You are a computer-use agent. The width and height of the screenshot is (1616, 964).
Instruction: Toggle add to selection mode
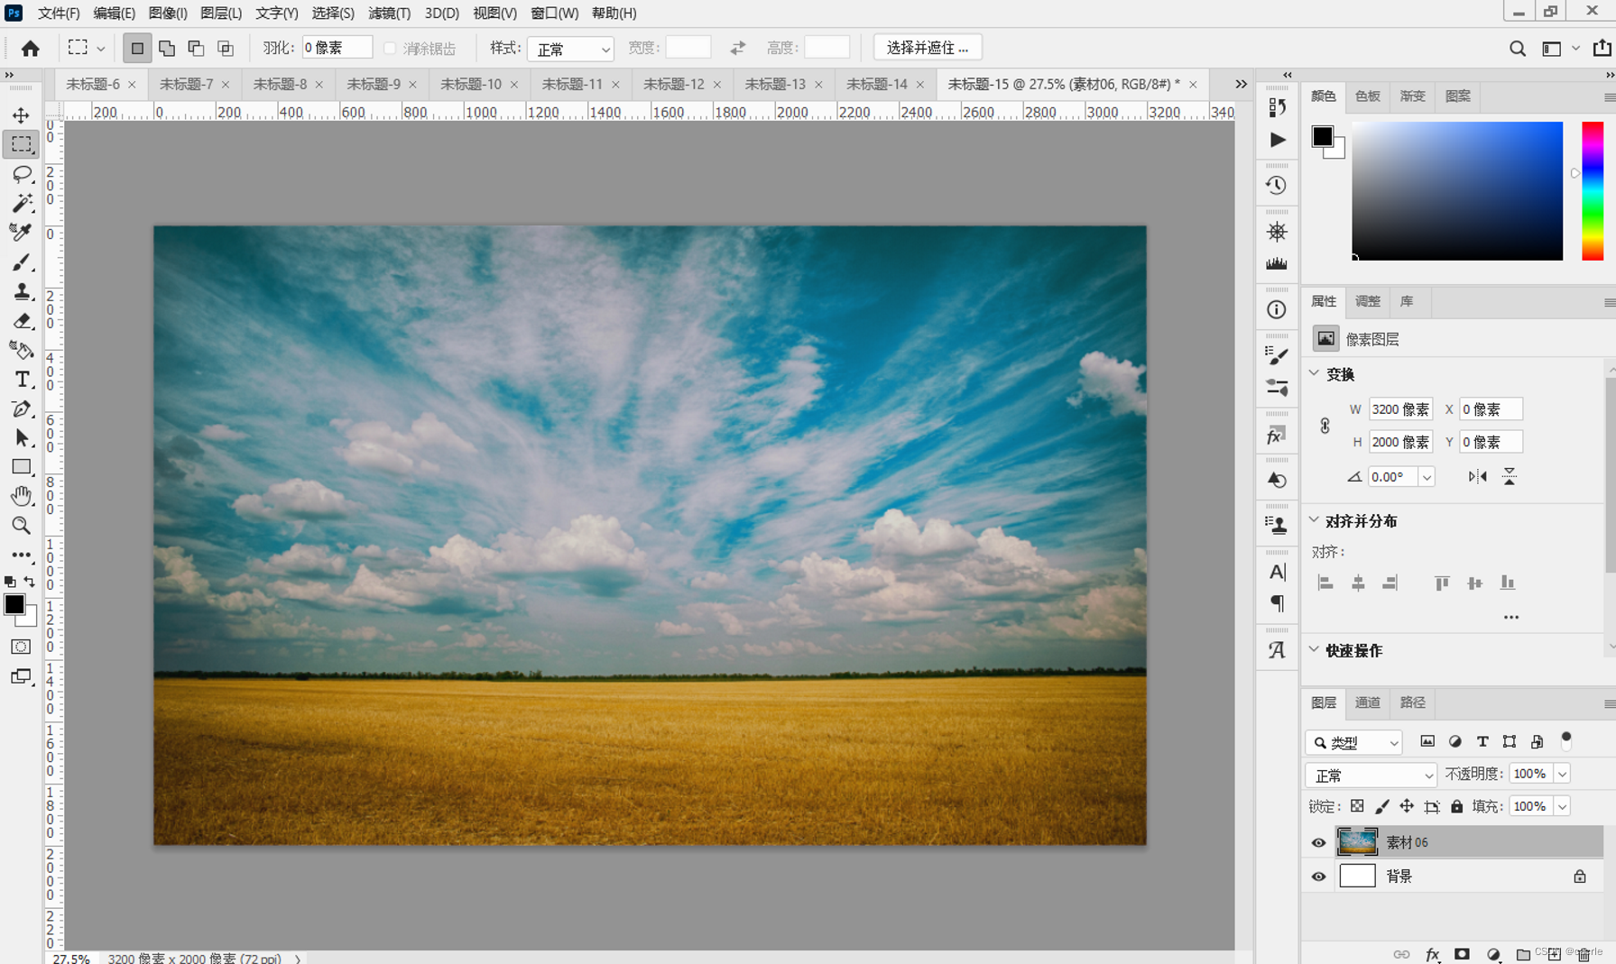pos(167,48)
